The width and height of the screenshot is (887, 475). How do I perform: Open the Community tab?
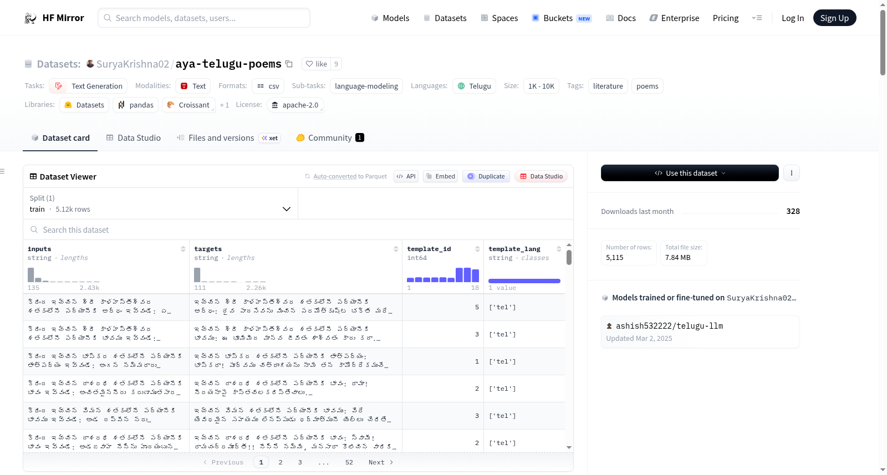[330, 138]
